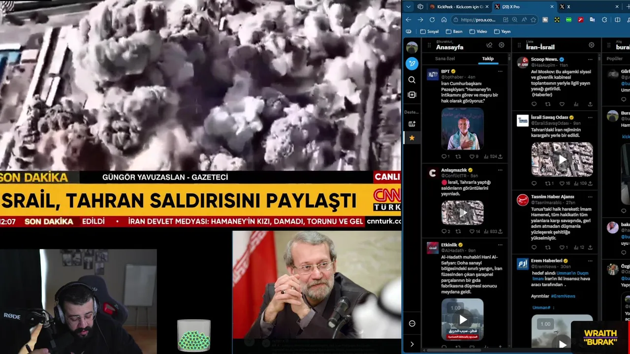Click the add column plus icon
Screen dimensions: 630x354
tap(412, 94)
